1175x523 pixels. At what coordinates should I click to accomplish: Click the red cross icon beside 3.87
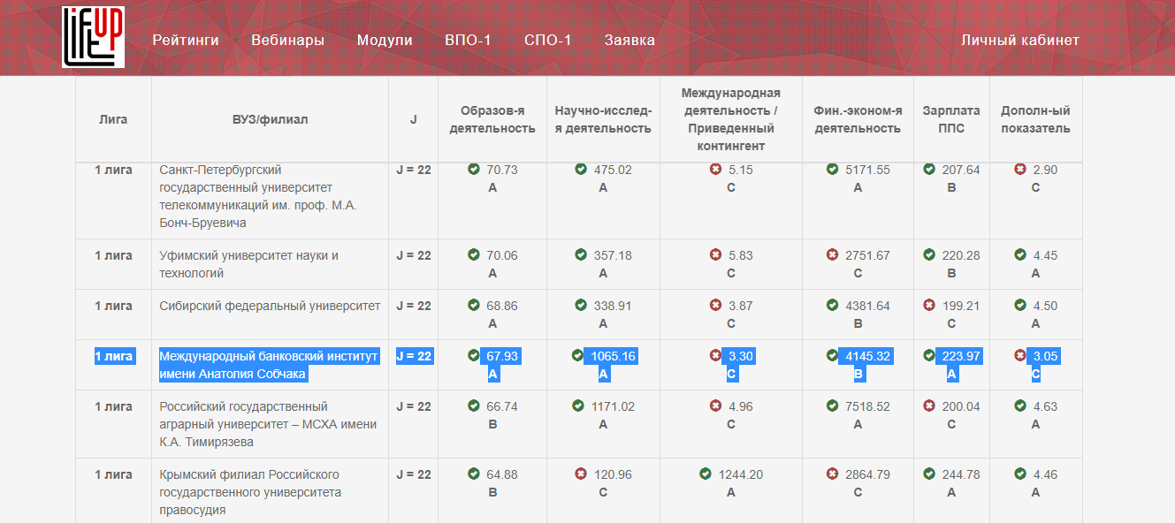pos(715,306)
